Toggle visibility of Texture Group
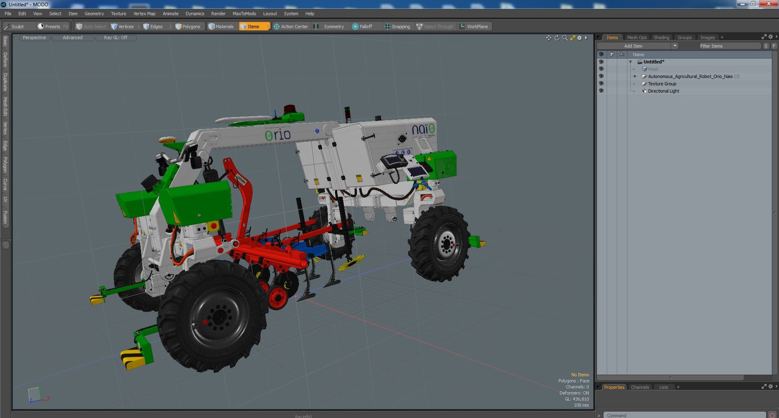The height and width of the screenshot is (418, 779). tap(601, 83)
